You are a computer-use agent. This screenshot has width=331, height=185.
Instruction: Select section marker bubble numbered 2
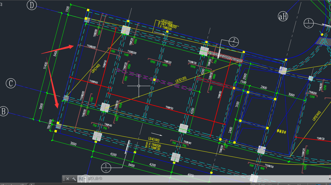coord(234,42)
